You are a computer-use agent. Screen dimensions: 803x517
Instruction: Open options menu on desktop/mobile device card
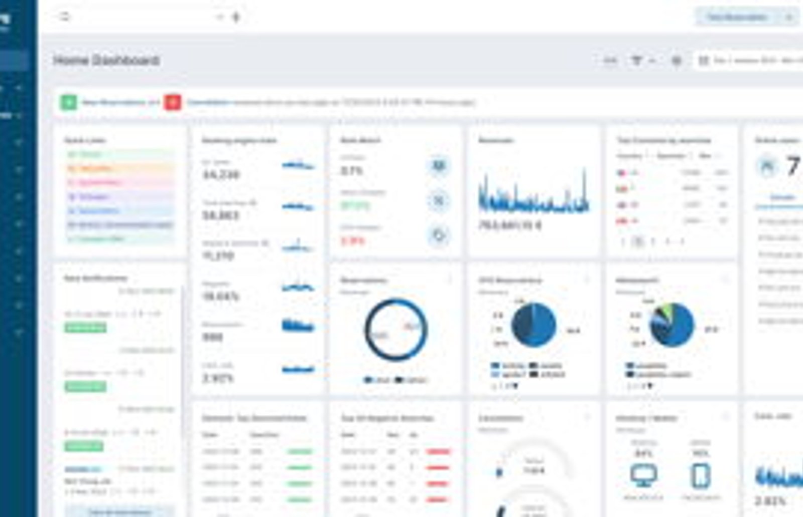[x=726, y=417]
